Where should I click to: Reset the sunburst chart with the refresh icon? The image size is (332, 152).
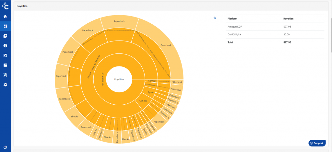[x=215, y=18]
